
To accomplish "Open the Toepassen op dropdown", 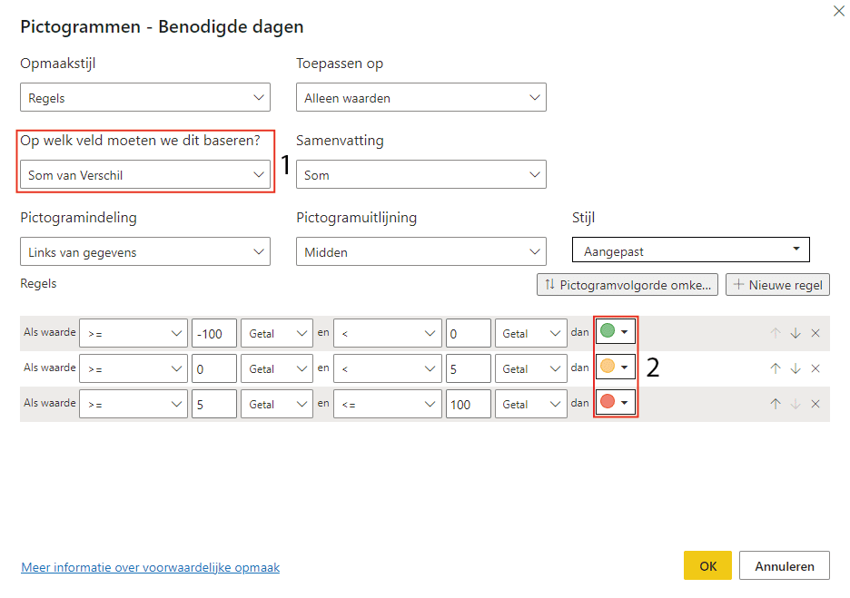I will pyautogui.click(x=420, y=98).
